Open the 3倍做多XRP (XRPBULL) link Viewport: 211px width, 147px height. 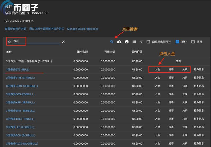click(x=20, y=102)
